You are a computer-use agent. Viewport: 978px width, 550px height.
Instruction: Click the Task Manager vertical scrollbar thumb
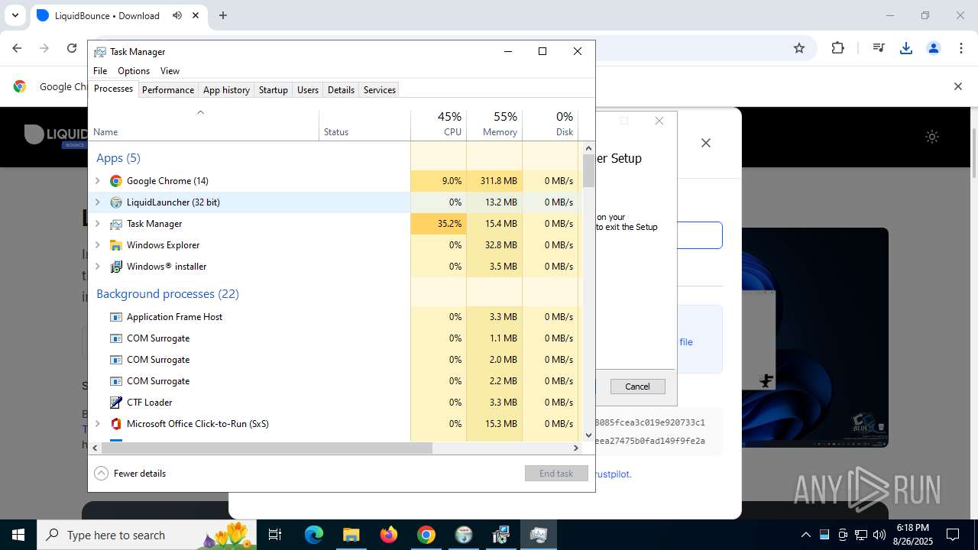(588, 171)
